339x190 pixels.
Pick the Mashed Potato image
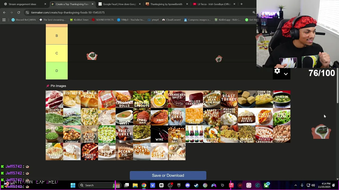(229, 117)
